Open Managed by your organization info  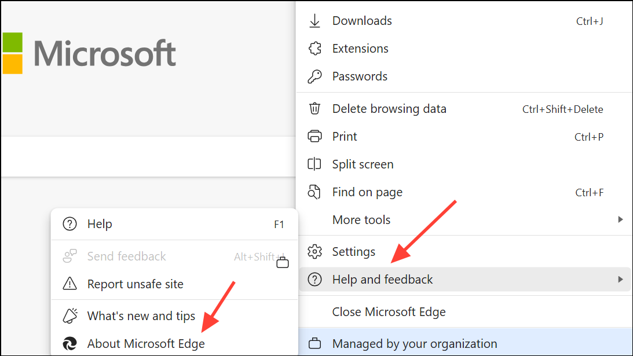tap(414, 344)
